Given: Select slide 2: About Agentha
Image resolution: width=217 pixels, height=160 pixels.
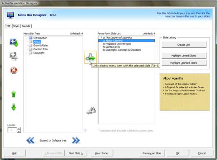Looking at the screenshot, I should tap(126, 41).
